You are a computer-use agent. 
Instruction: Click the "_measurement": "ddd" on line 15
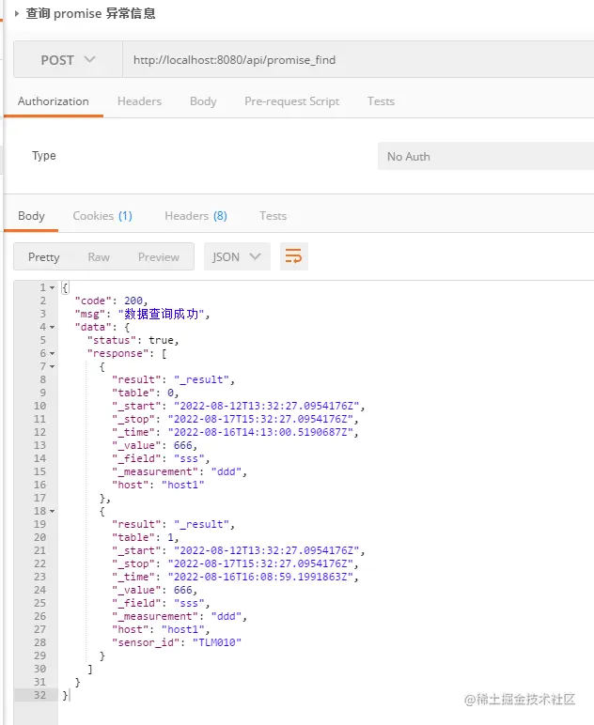[x=179, y=472]
